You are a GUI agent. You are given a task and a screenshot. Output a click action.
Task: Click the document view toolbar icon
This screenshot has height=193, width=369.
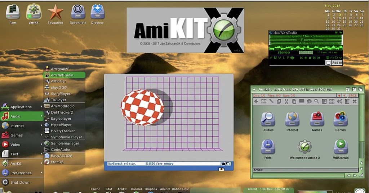324,101
